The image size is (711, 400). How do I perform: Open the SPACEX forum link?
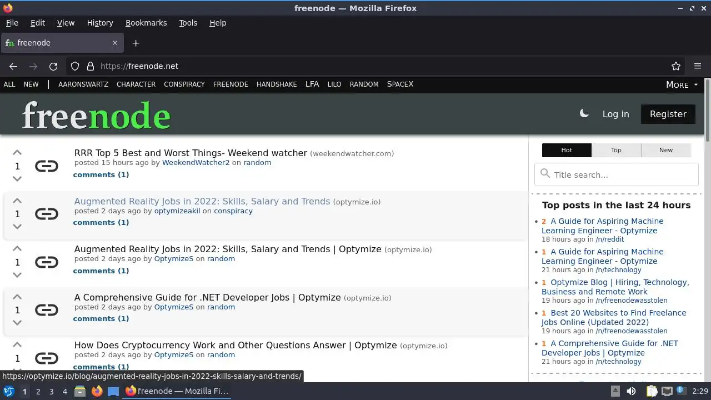[400, 84]
